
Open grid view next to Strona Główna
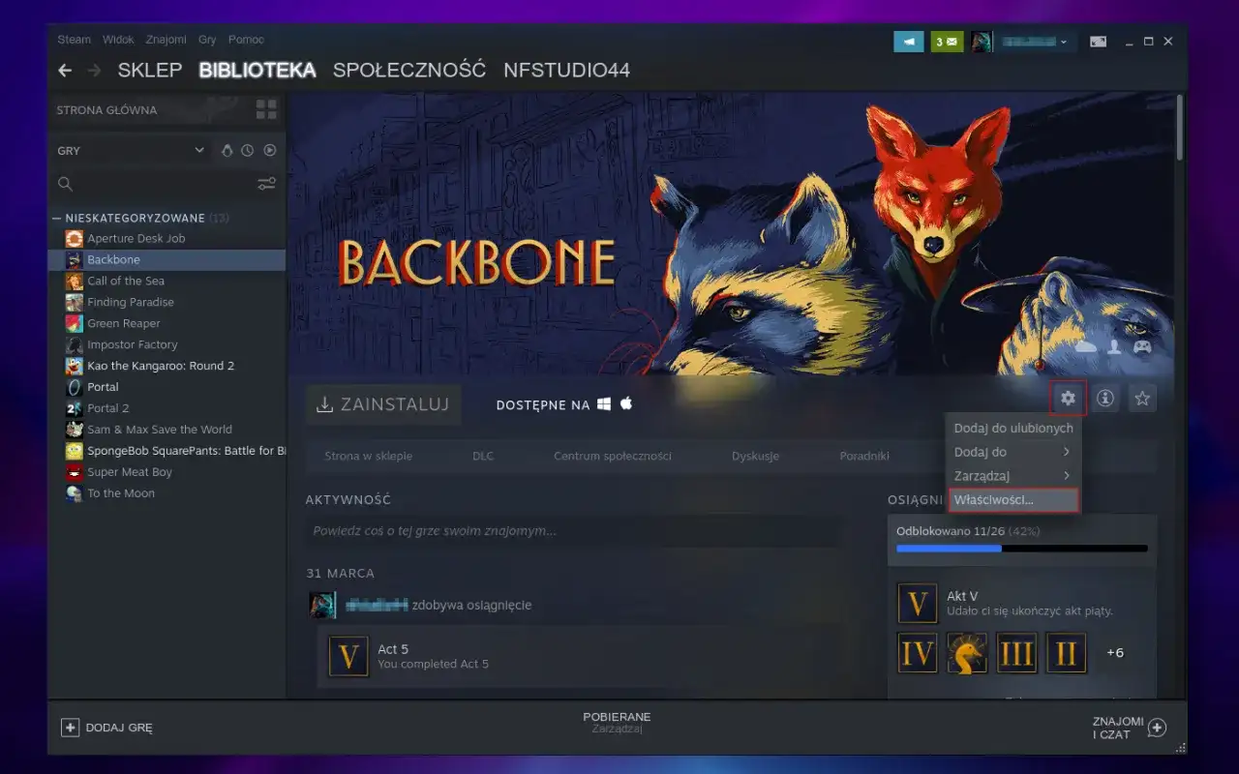tap(266, 109)
